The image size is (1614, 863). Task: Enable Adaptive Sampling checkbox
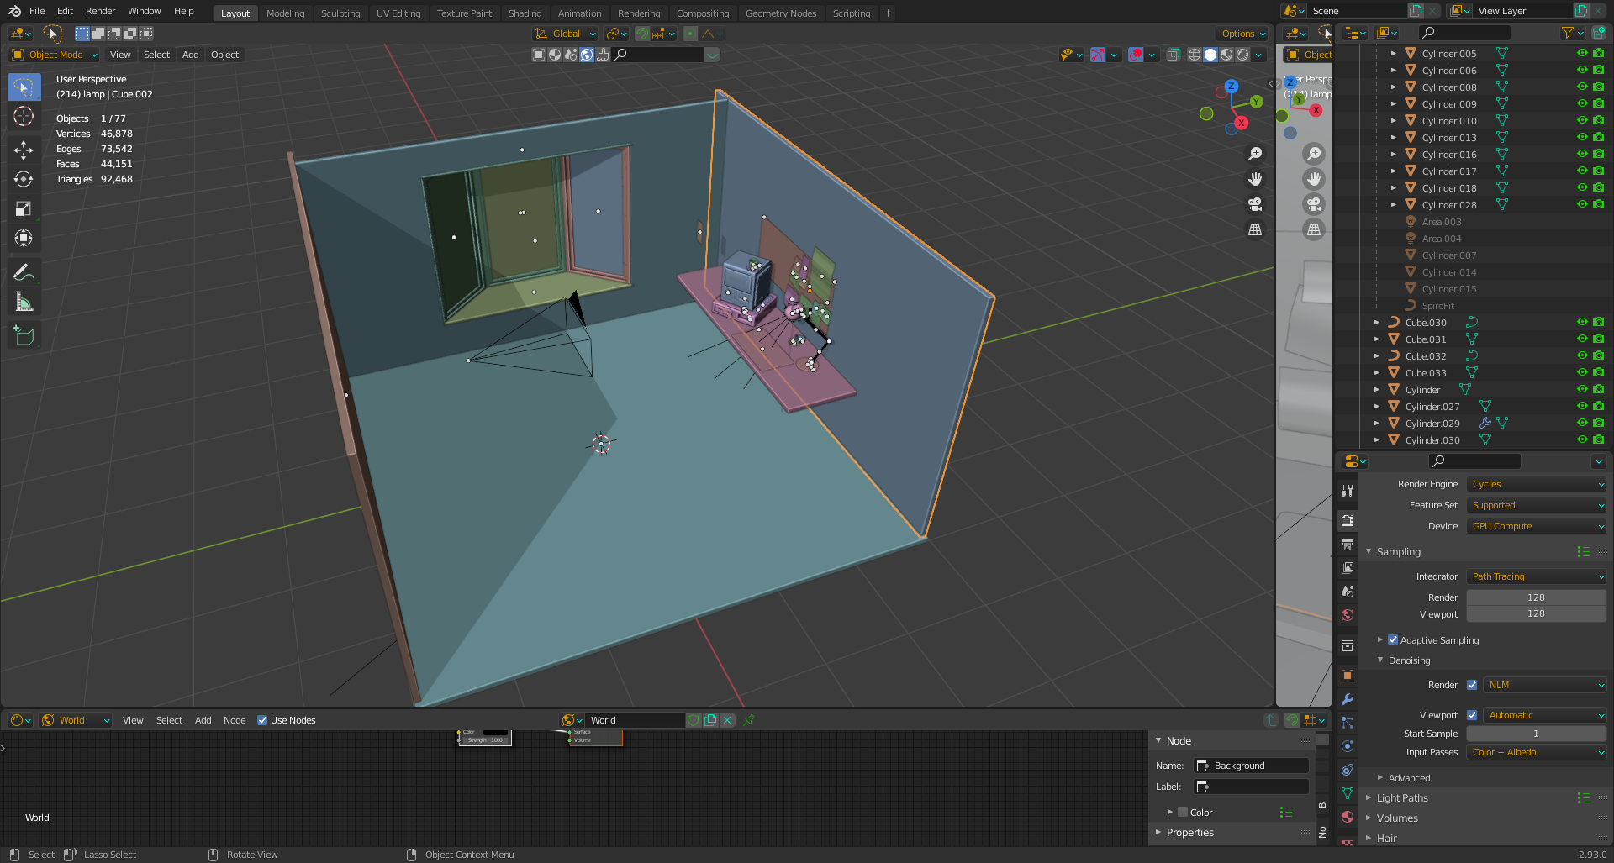click(1393, 639)
